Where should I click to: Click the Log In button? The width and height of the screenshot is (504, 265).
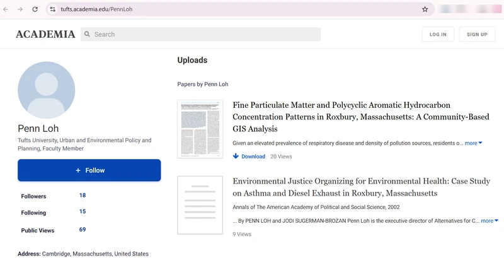tap(438, 34)
